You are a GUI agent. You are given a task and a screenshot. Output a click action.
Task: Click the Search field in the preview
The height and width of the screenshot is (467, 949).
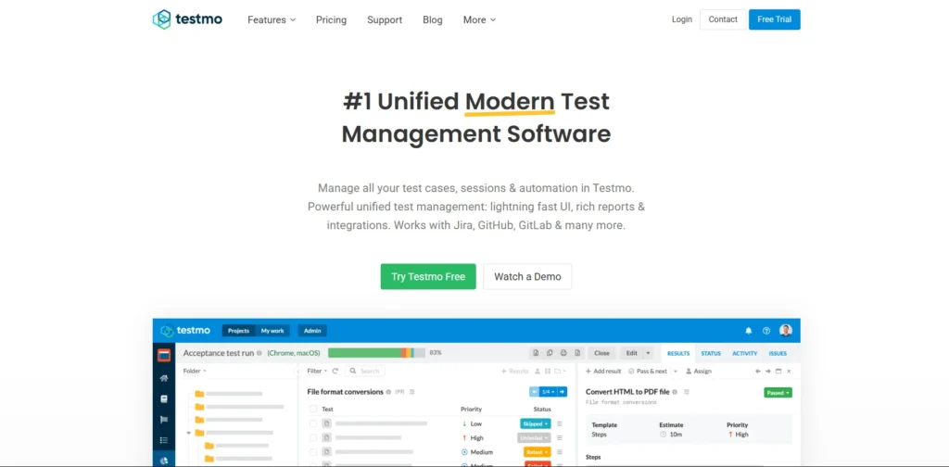pos(365,371)
